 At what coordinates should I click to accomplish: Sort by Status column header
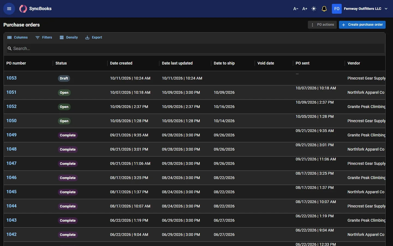[x=61, y=63]
